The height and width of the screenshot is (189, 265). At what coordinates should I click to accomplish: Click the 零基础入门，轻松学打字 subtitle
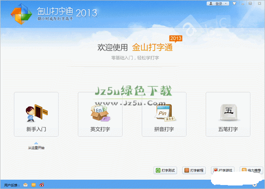coord(135,58)
